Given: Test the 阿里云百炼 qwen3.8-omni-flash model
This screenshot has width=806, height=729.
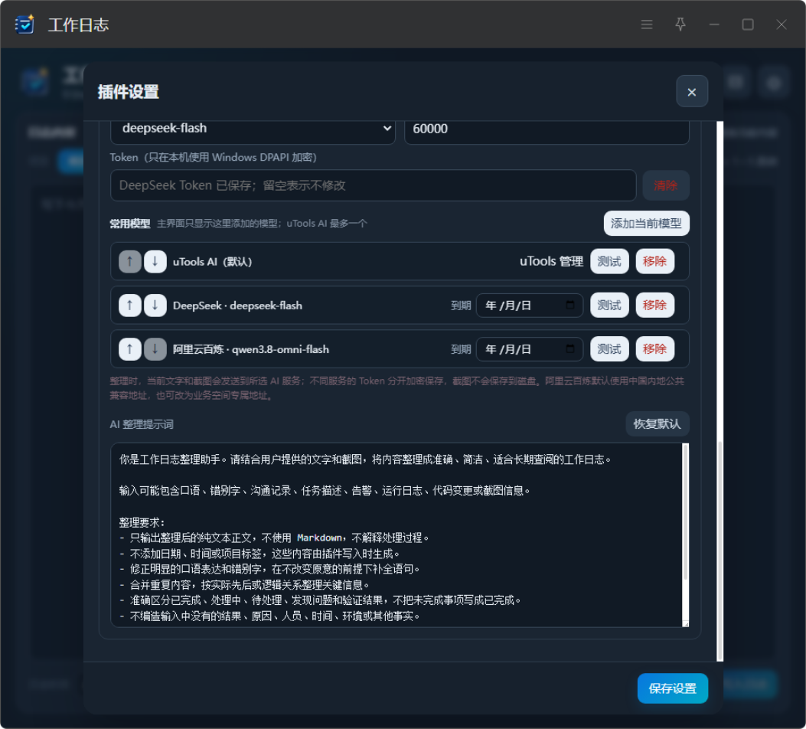Looking at the screenshot, I should coord(609,349).
